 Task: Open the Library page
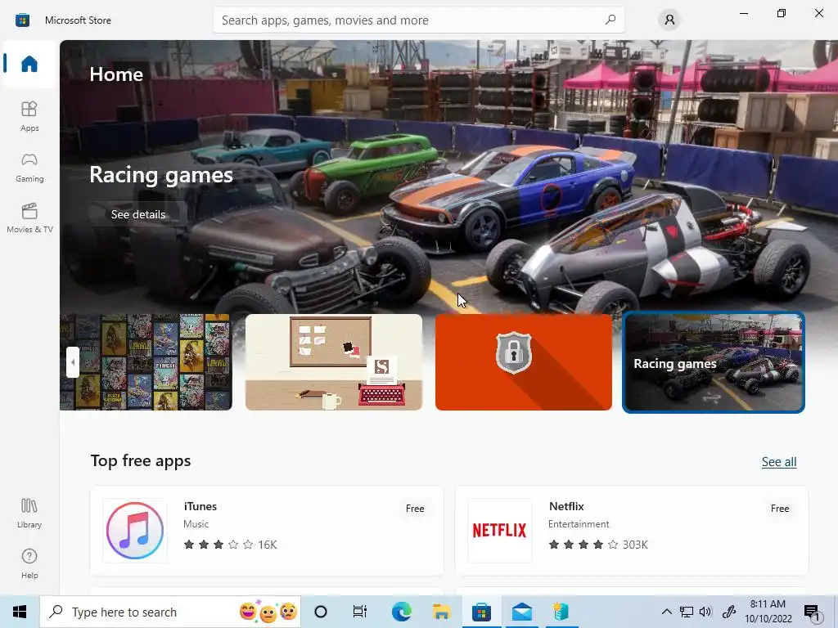pyautogui.click(x=29, y=514)
